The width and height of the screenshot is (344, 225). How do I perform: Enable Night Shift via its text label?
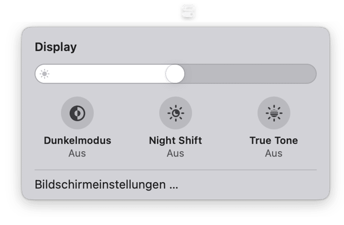coord(175,140)
